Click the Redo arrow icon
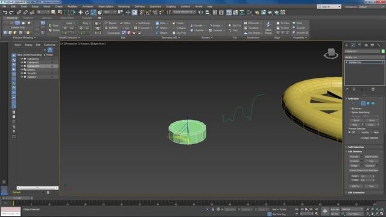The height and width of the screenshot is (217, 386). (x=11, y=12)
